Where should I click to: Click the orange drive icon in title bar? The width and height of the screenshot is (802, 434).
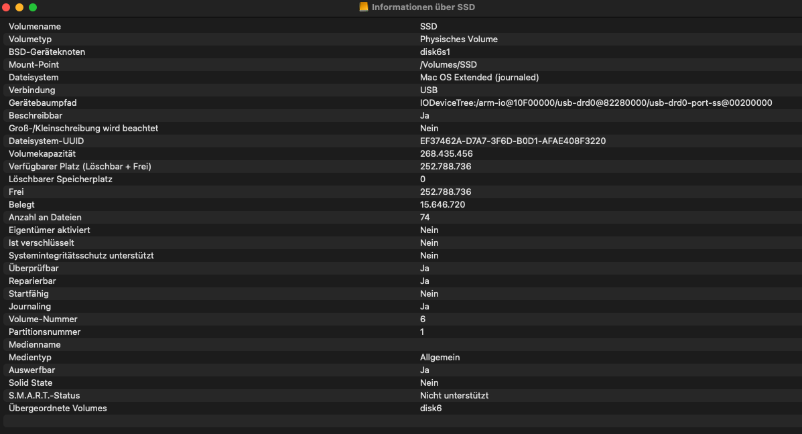364,7
